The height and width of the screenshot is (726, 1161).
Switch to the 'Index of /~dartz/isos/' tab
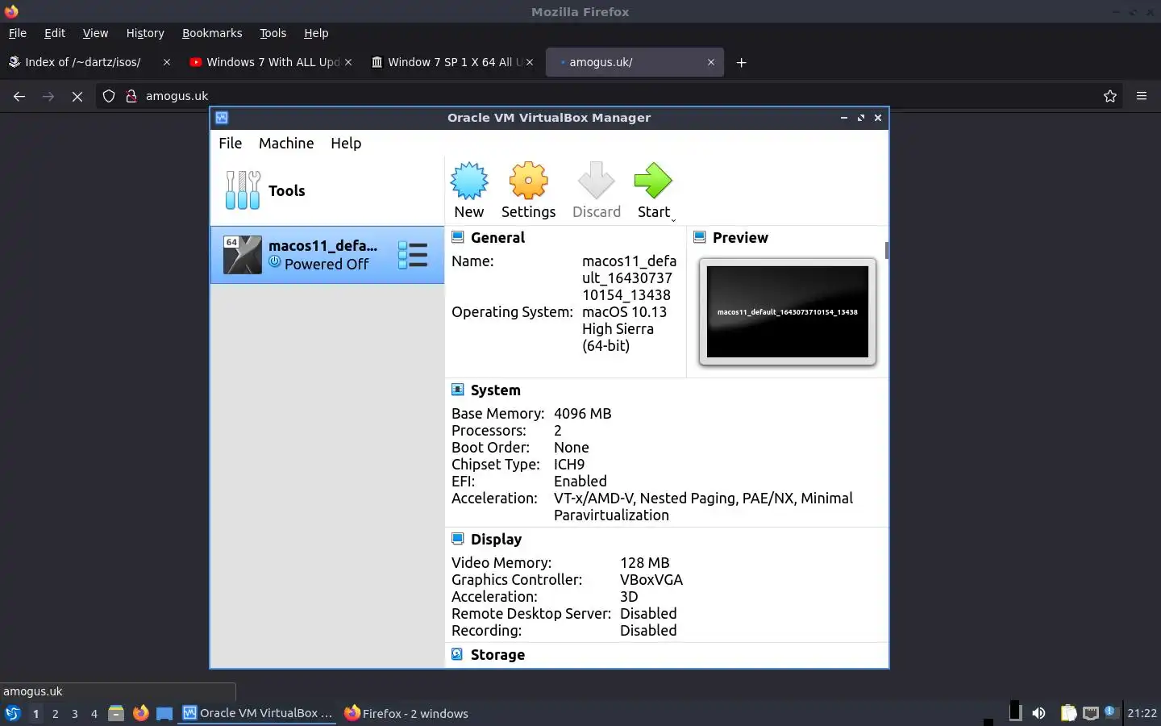(89, 62)
